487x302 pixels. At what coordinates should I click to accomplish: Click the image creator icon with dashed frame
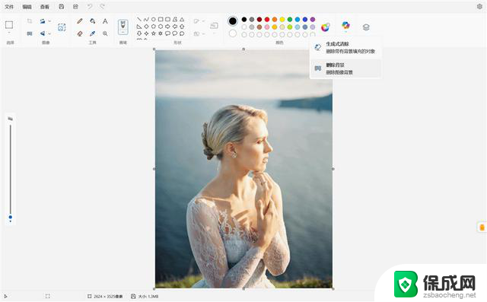click(62, 27)
